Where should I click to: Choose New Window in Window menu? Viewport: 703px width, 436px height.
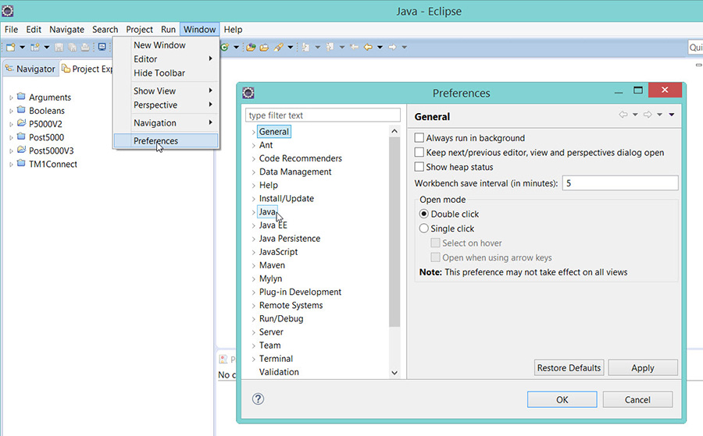(166, 45)
